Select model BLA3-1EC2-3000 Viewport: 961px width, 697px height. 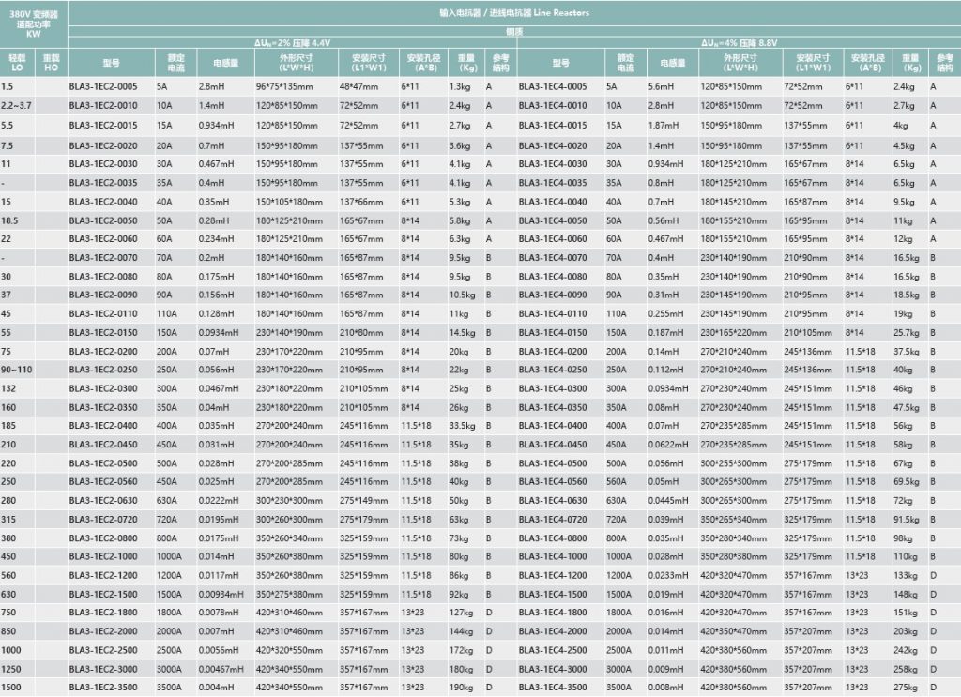click(x=103, y=670)
